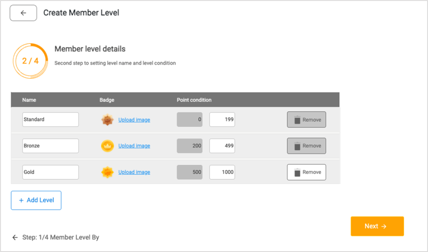Screen dimensions: 428x252
Task: Select the 499 max point field
Action: click(x=222, y=146)
